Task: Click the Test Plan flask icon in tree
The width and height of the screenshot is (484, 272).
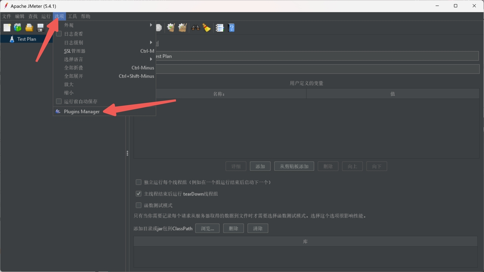Action: (x=12, y=39)
